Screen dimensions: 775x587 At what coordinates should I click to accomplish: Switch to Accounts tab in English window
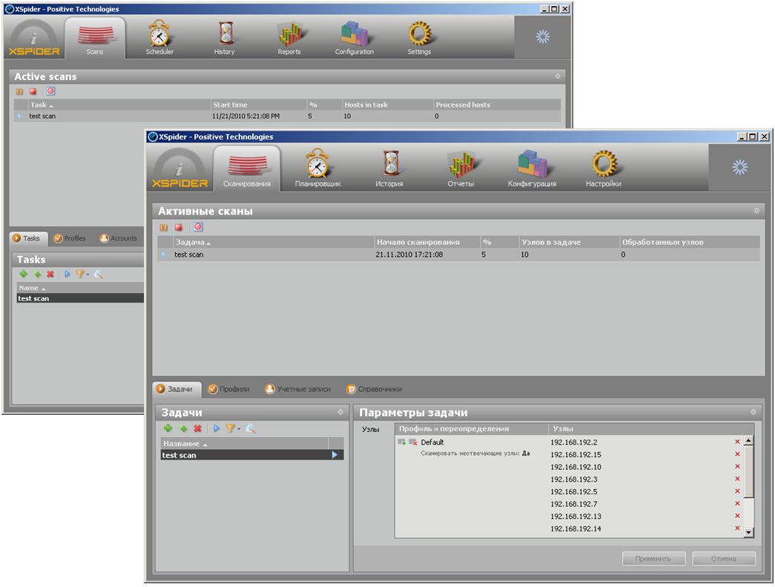point(119,238)
